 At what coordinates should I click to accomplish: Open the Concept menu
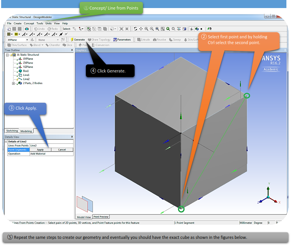point(29,23)
